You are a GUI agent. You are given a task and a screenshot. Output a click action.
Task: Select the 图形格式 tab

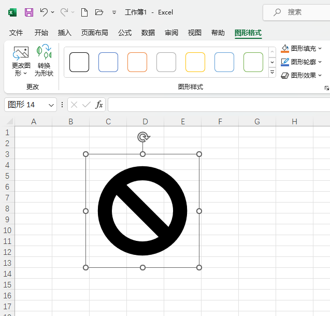click(x=248, y=33)
